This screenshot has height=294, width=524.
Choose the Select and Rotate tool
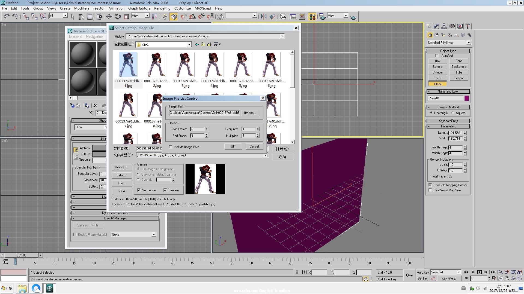(x=118, y=17)
